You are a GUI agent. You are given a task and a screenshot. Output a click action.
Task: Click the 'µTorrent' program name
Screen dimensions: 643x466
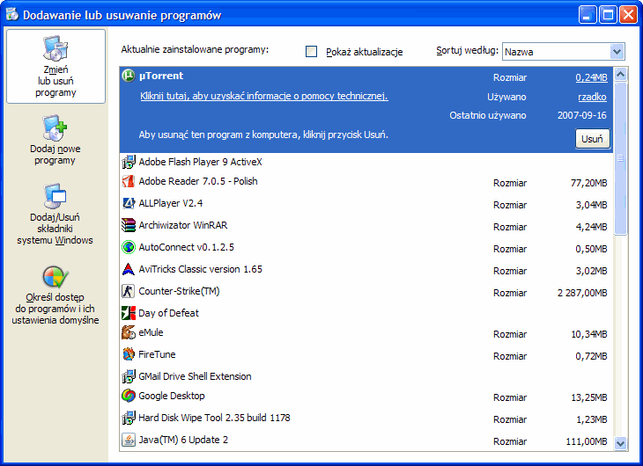click(161, 76)
